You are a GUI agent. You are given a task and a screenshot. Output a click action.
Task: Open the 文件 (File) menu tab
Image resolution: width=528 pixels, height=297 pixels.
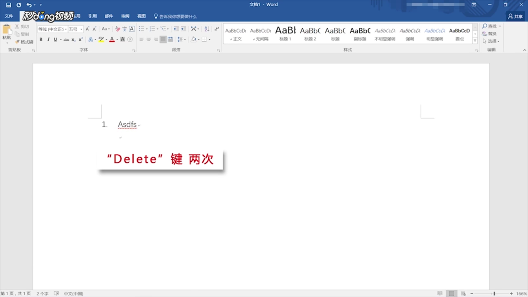pos(9,16)
